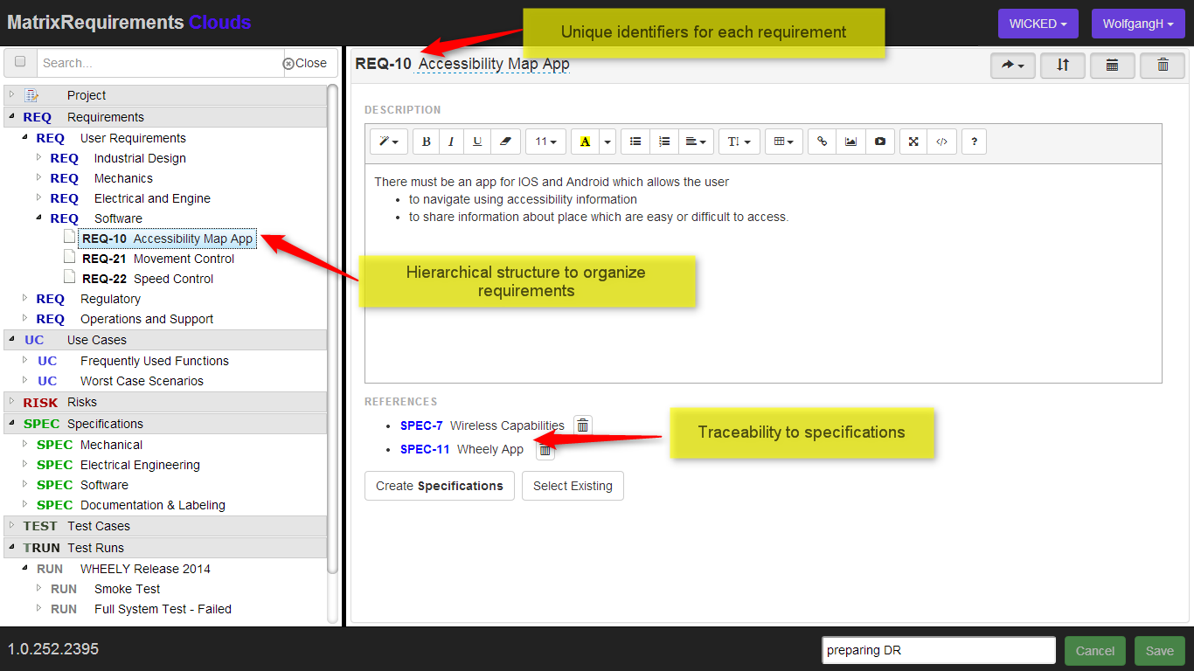Apply the yellow highlight color button
Image resolution: width=1194 pixels, height=671 pixels.
(585, 142)
